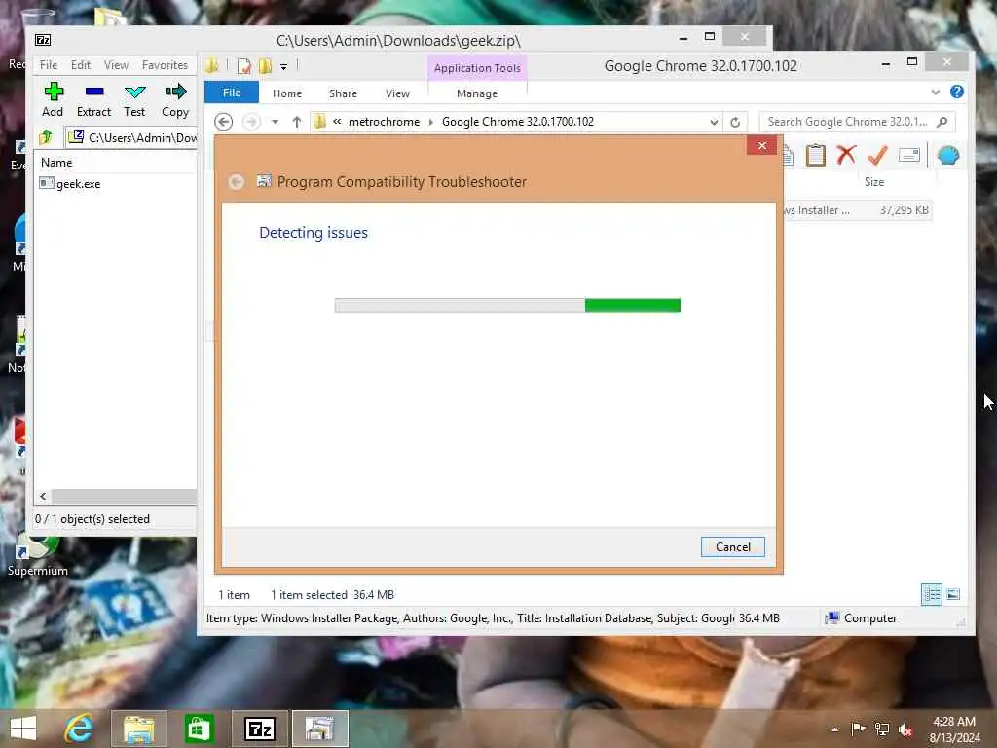This screenshot has width=997, height=748.
Task: Click the Detecting issues progress bar
Action: [507, 305]
